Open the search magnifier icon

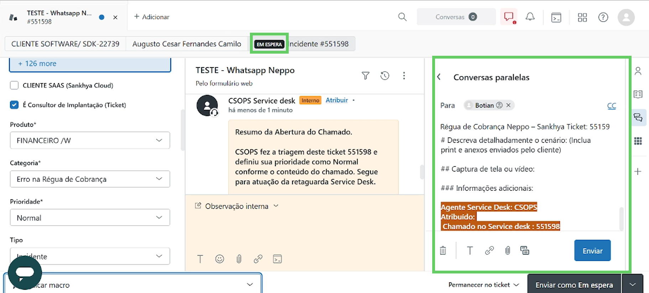click(402, 17)
